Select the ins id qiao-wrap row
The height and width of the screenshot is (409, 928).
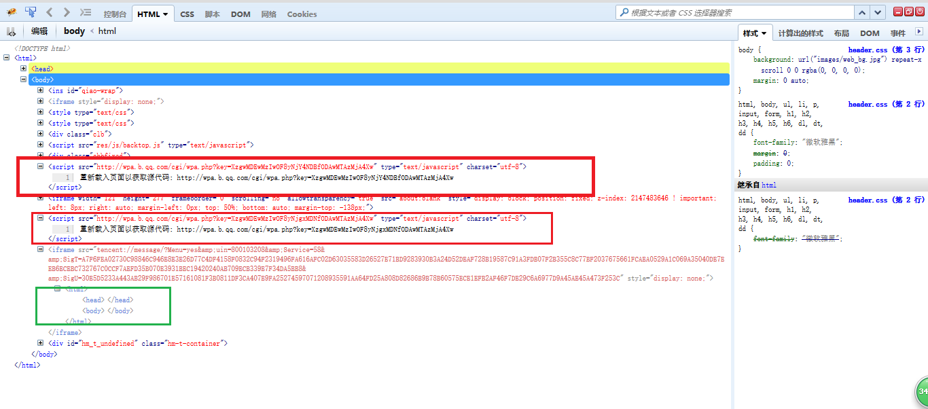[x=86, y=90]
